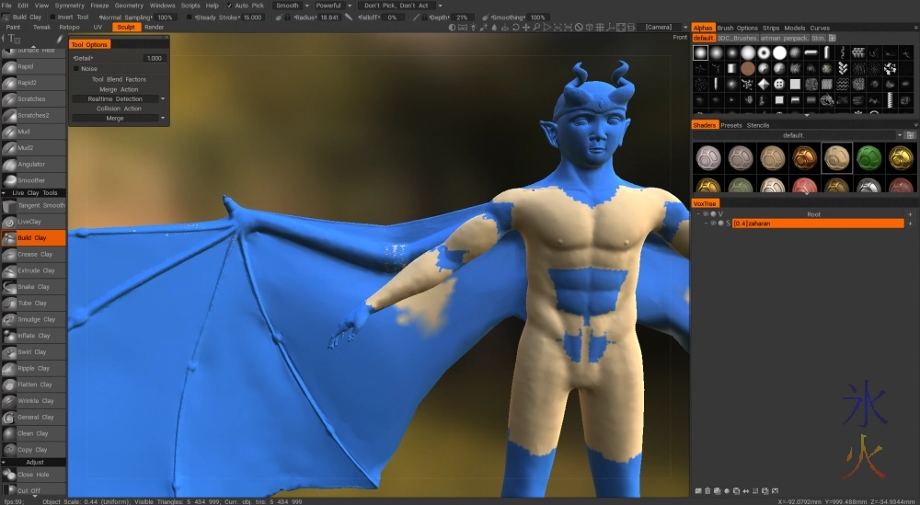Choose the Swirl Clay tool
The image size is (920, 505).
(x=33, y=352)
